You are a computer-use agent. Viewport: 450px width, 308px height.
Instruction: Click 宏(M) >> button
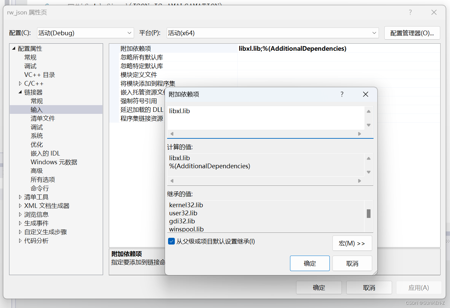click(x=352, y=243)
